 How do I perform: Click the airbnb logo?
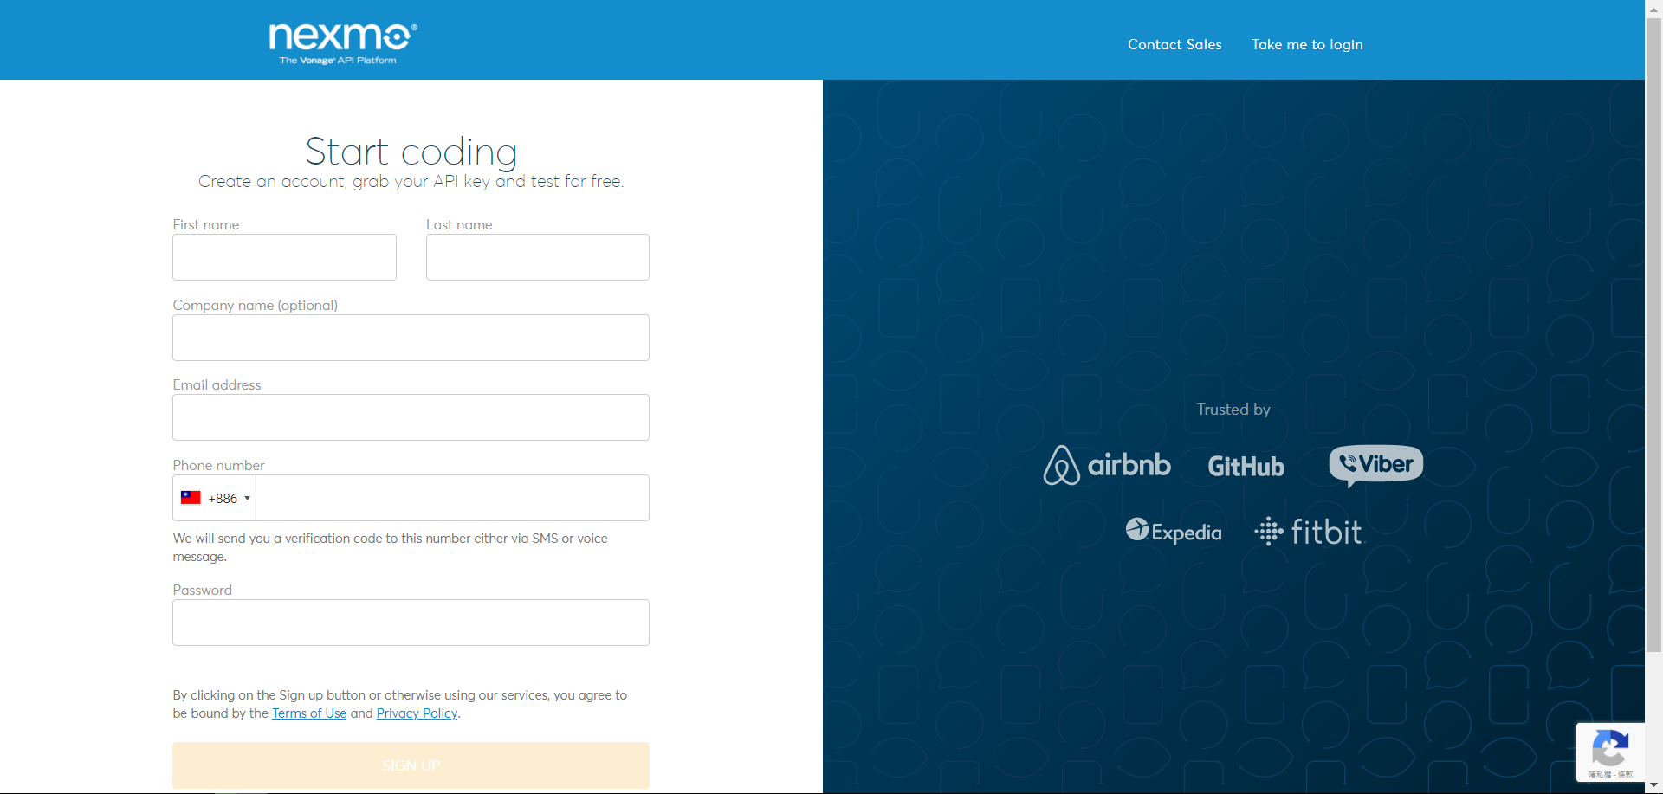[x=1107, y=465]
